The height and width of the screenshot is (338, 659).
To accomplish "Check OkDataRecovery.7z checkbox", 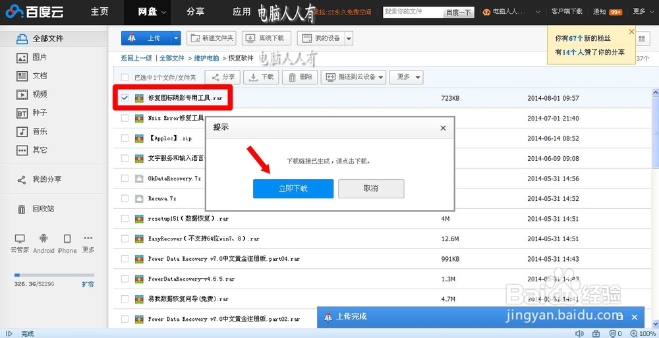I will pyautogui.click(x=125, y=179).
